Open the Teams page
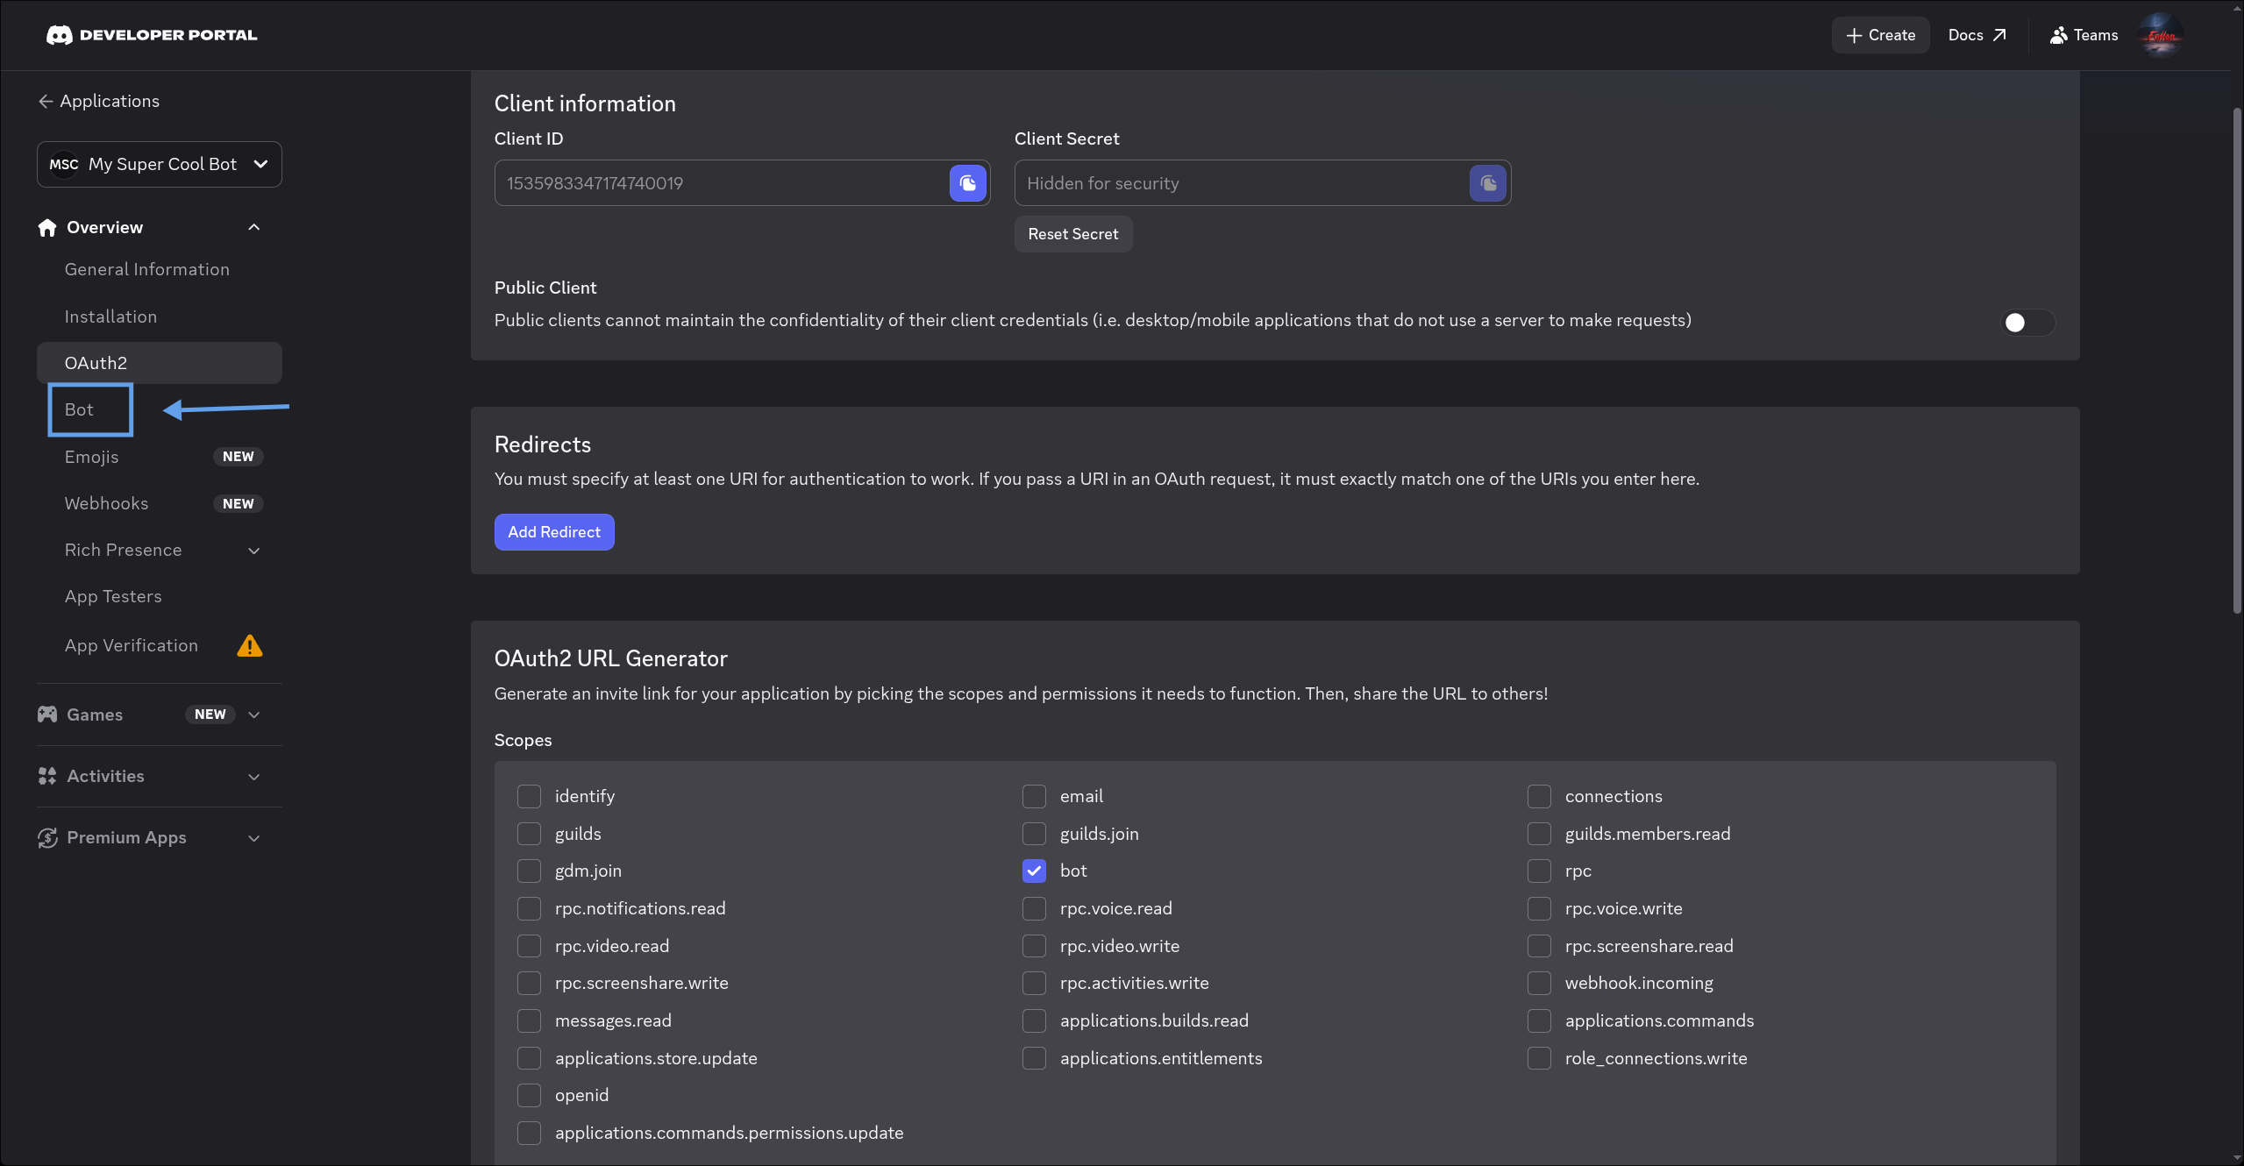The image size is (2244, 1166). click(x=2084, y=35)
